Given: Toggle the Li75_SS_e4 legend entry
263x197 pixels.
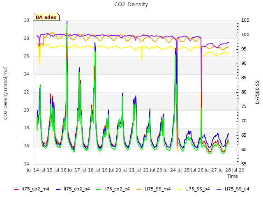Looking at the screenshot, I should click(x=233, y=189).
